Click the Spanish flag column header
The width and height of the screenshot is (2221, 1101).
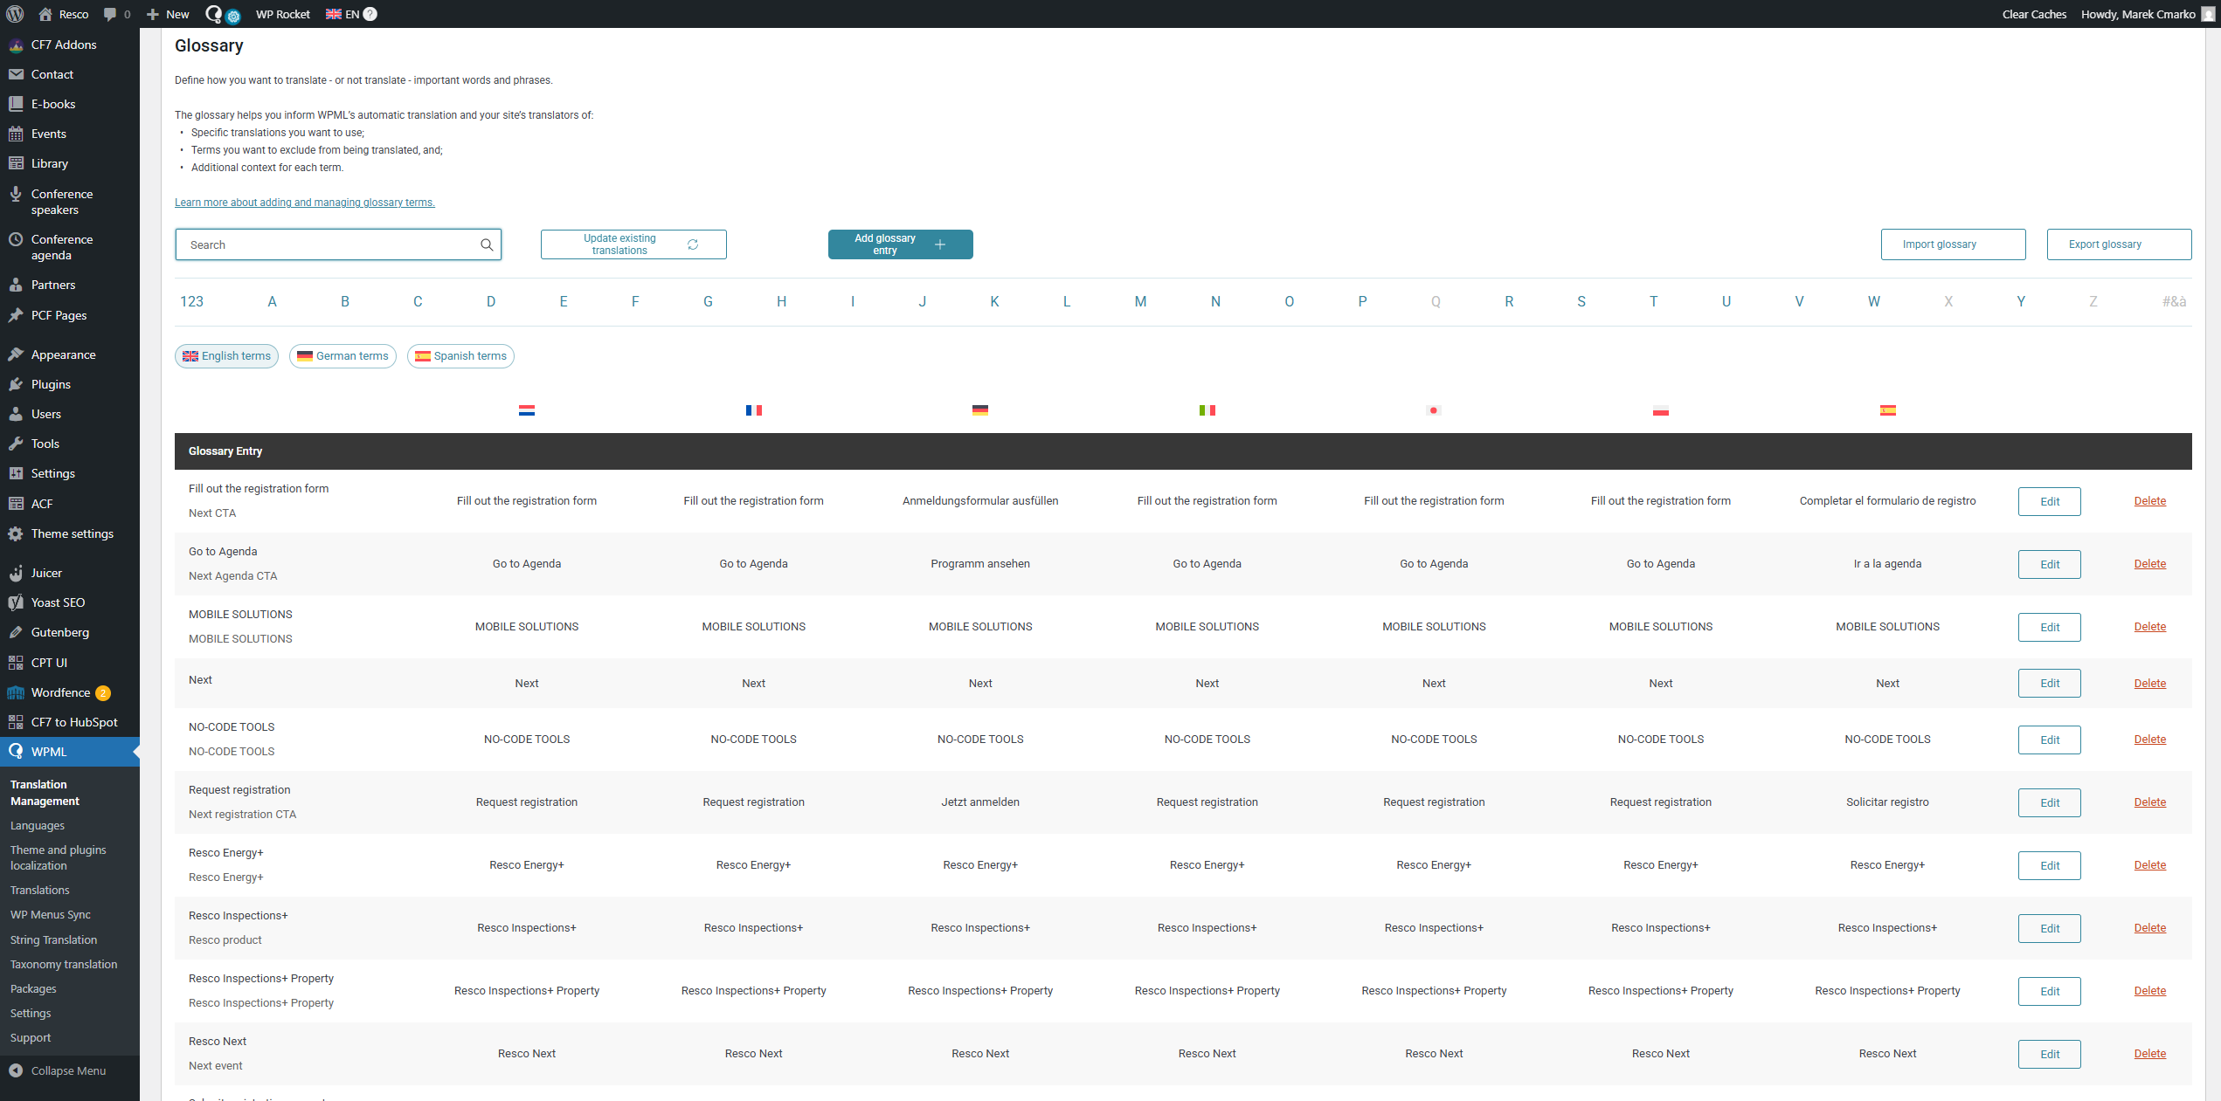1888,410
